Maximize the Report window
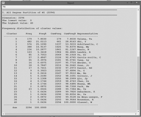Viewport: 141px width, 117px height. coord(131,3)
